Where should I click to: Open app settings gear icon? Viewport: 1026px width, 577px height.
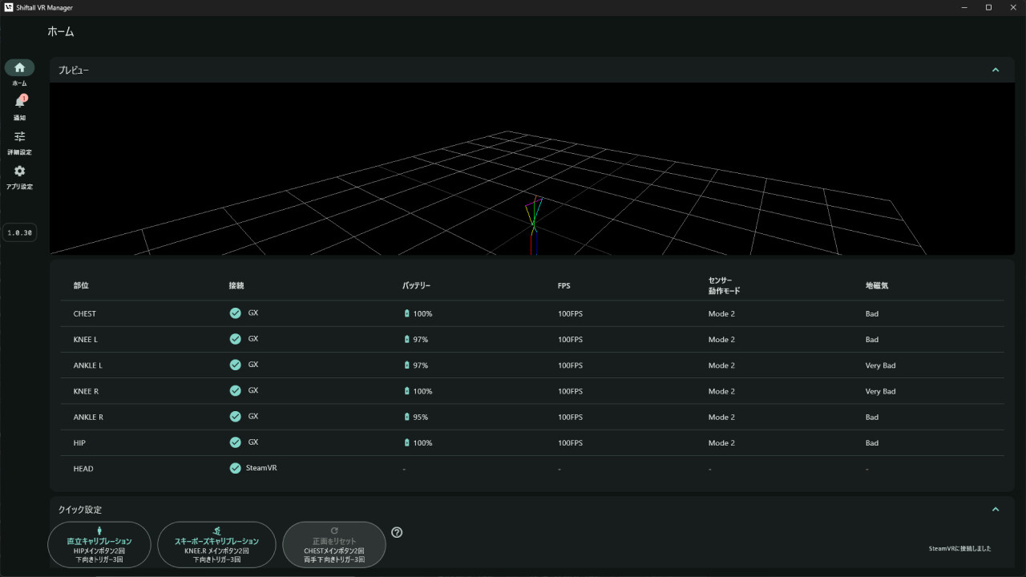click(x=19, y=171)
